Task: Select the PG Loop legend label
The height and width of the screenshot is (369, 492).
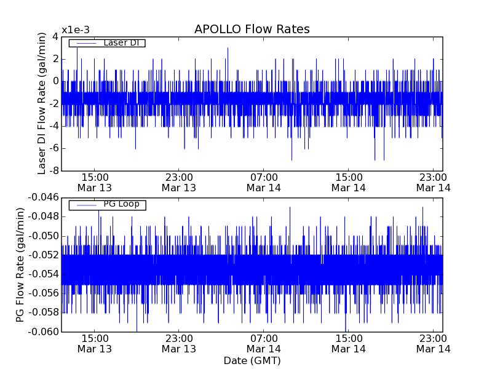Action: pos(121,204)
